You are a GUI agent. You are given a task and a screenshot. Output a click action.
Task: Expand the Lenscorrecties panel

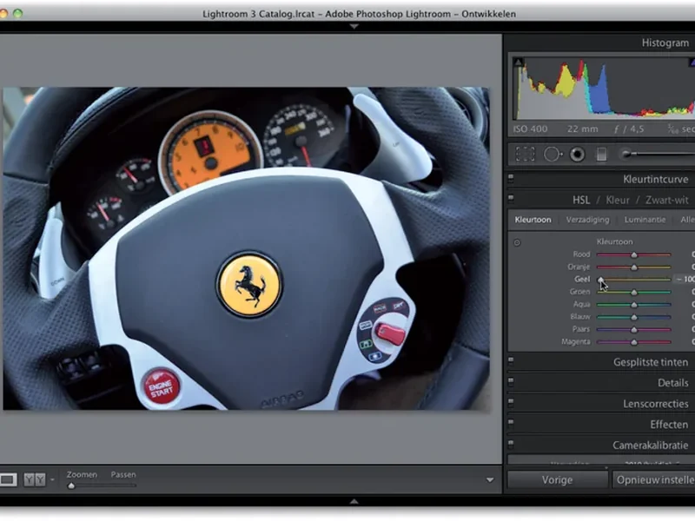[655, 404]
